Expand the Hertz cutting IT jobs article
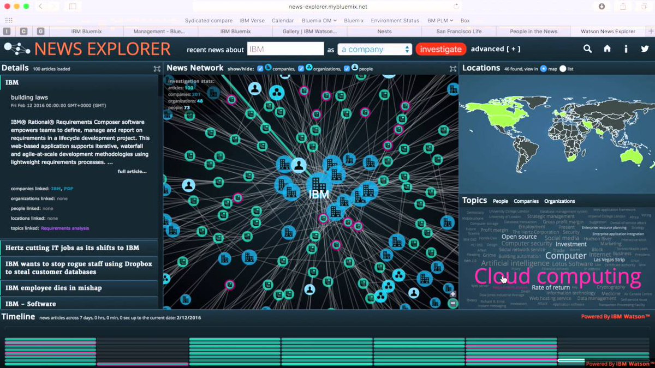 point(79,248)
